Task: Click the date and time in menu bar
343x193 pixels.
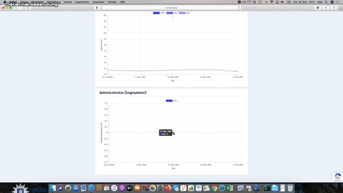Action: tap(304, 2)
